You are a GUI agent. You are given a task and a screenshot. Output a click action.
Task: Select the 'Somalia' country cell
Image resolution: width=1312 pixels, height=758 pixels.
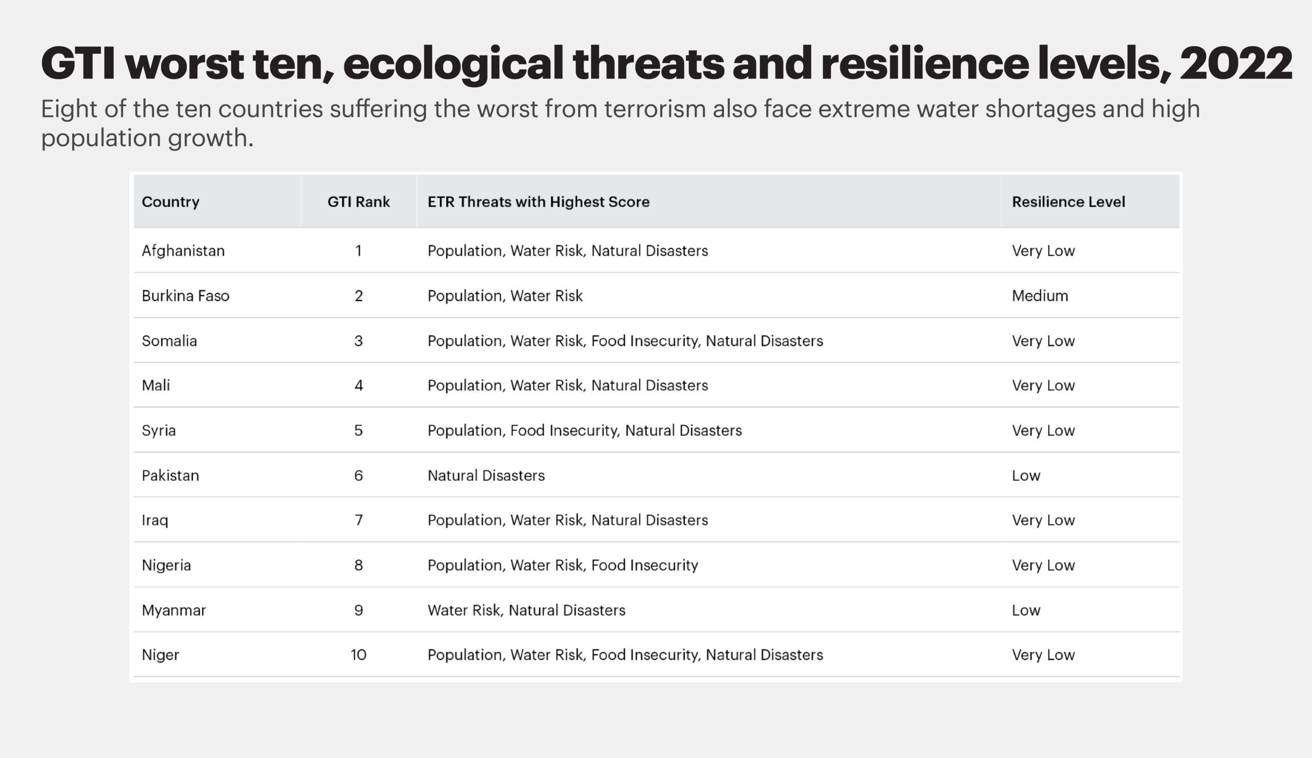click(169, 341)
